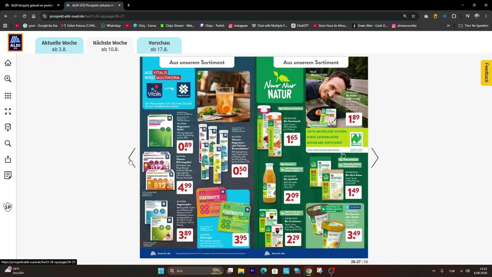Open the notes list icon in sidebar
The image size is (492, 277).
8,175
